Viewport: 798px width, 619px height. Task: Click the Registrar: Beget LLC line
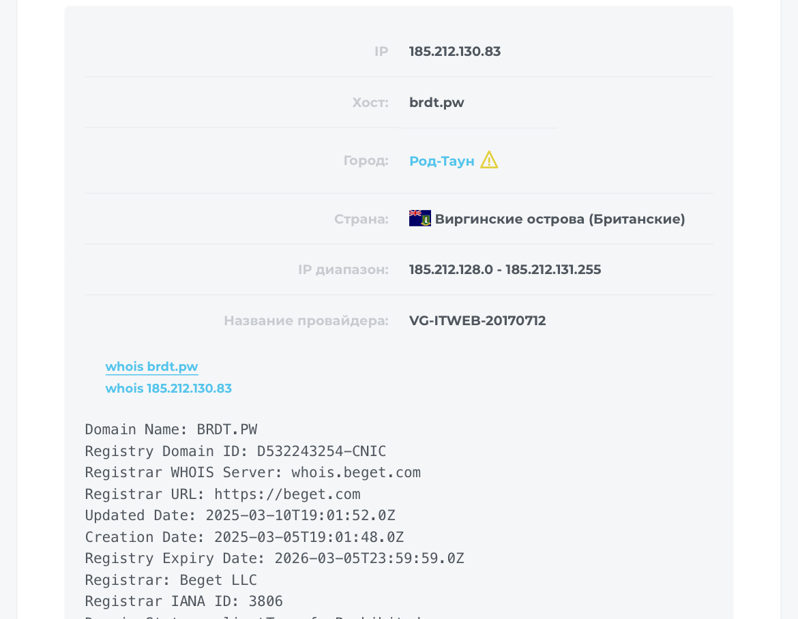pyautogui.click(x=171, y=580)
